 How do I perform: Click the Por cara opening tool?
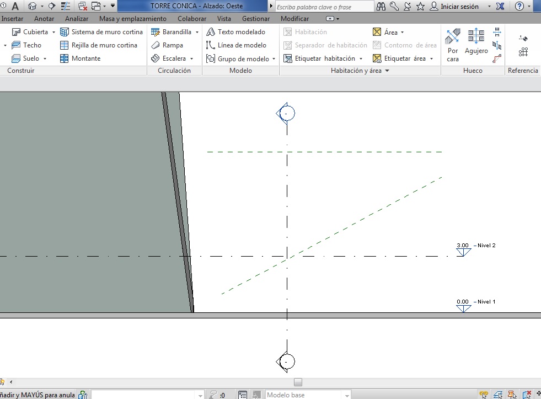point(453,44)
